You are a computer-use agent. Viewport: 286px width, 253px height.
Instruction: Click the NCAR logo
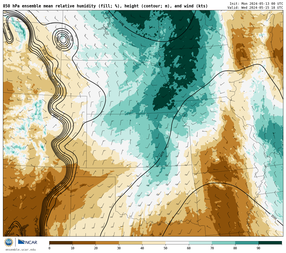[x=28, y=242]
